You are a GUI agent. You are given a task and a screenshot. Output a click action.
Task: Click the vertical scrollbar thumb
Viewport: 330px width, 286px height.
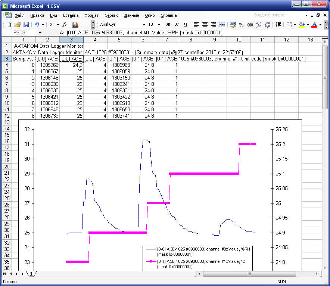tap(325, 77)
